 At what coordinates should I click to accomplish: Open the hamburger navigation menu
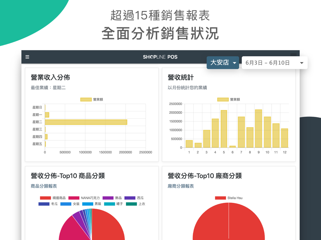[27, 57]
